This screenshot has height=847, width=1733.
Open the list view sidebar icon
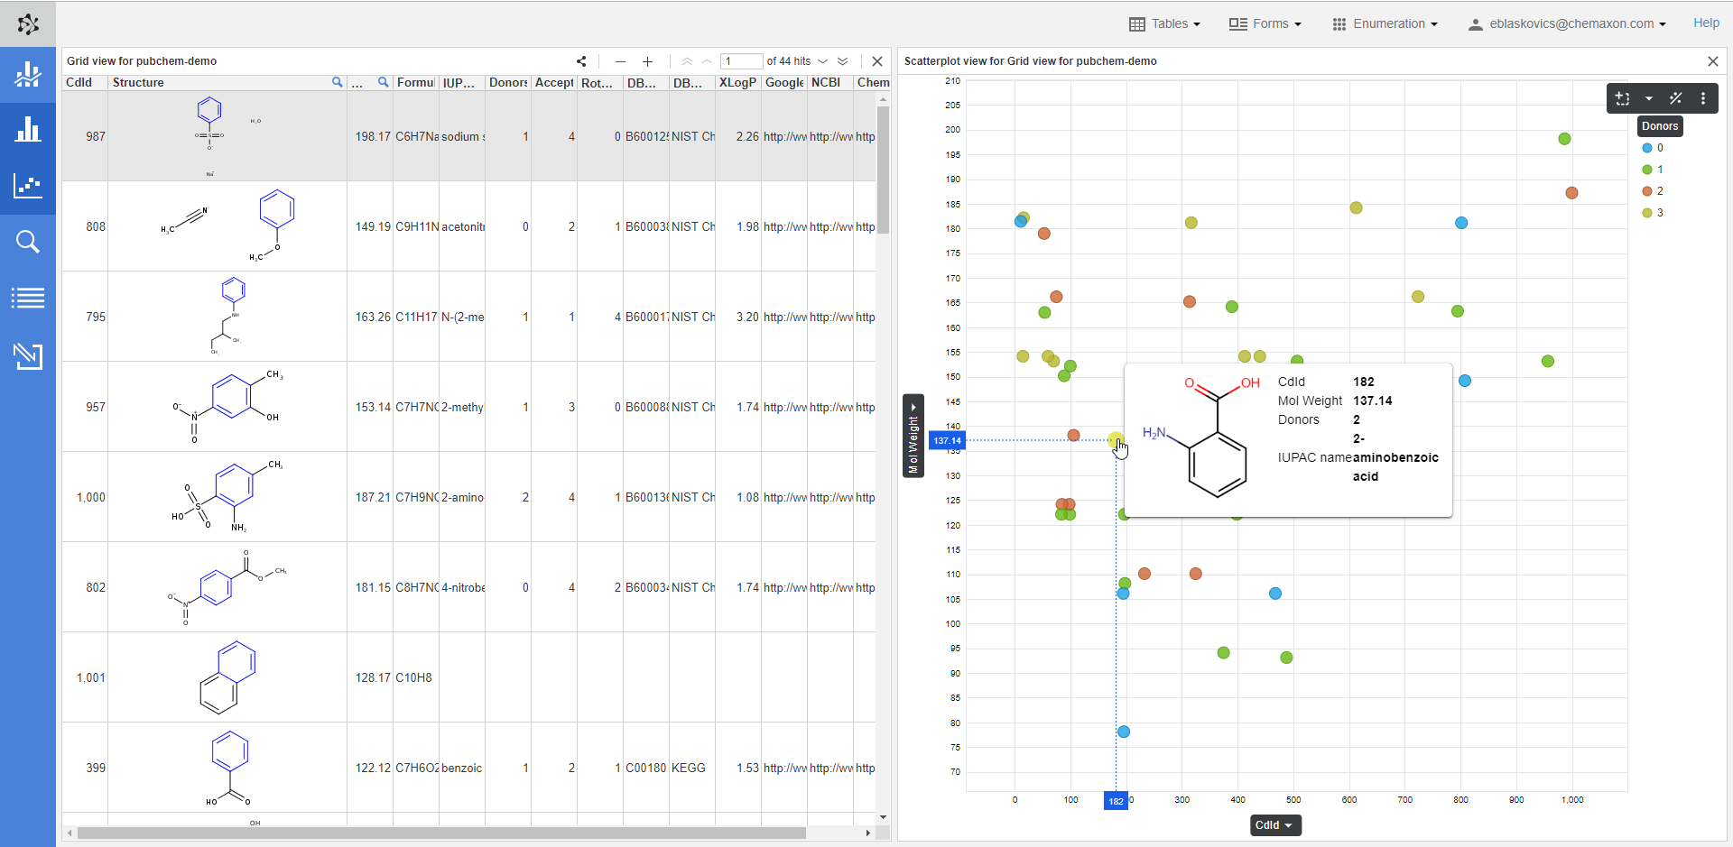[x=28, y=298]
